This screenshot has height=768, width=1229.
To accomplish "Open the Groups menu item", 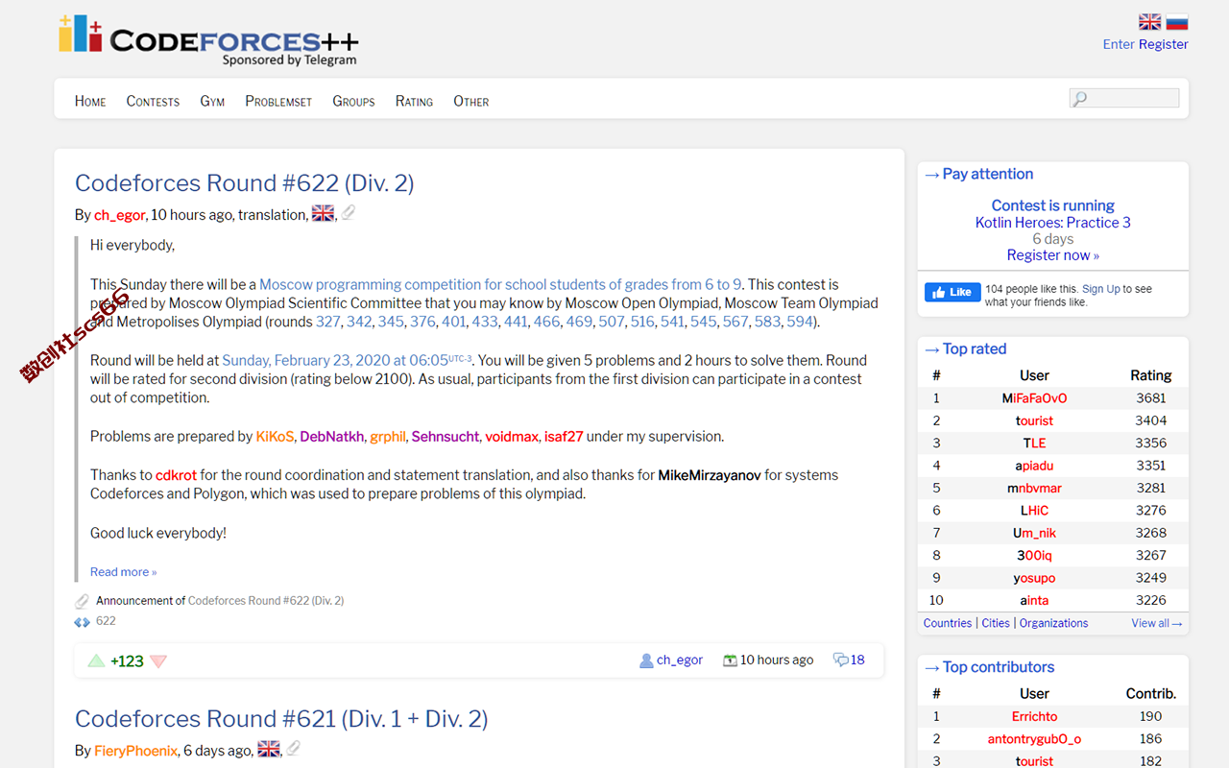I will point(353,101).
